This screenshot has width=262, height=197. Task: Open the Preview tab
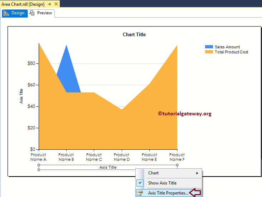pos(41,13)
